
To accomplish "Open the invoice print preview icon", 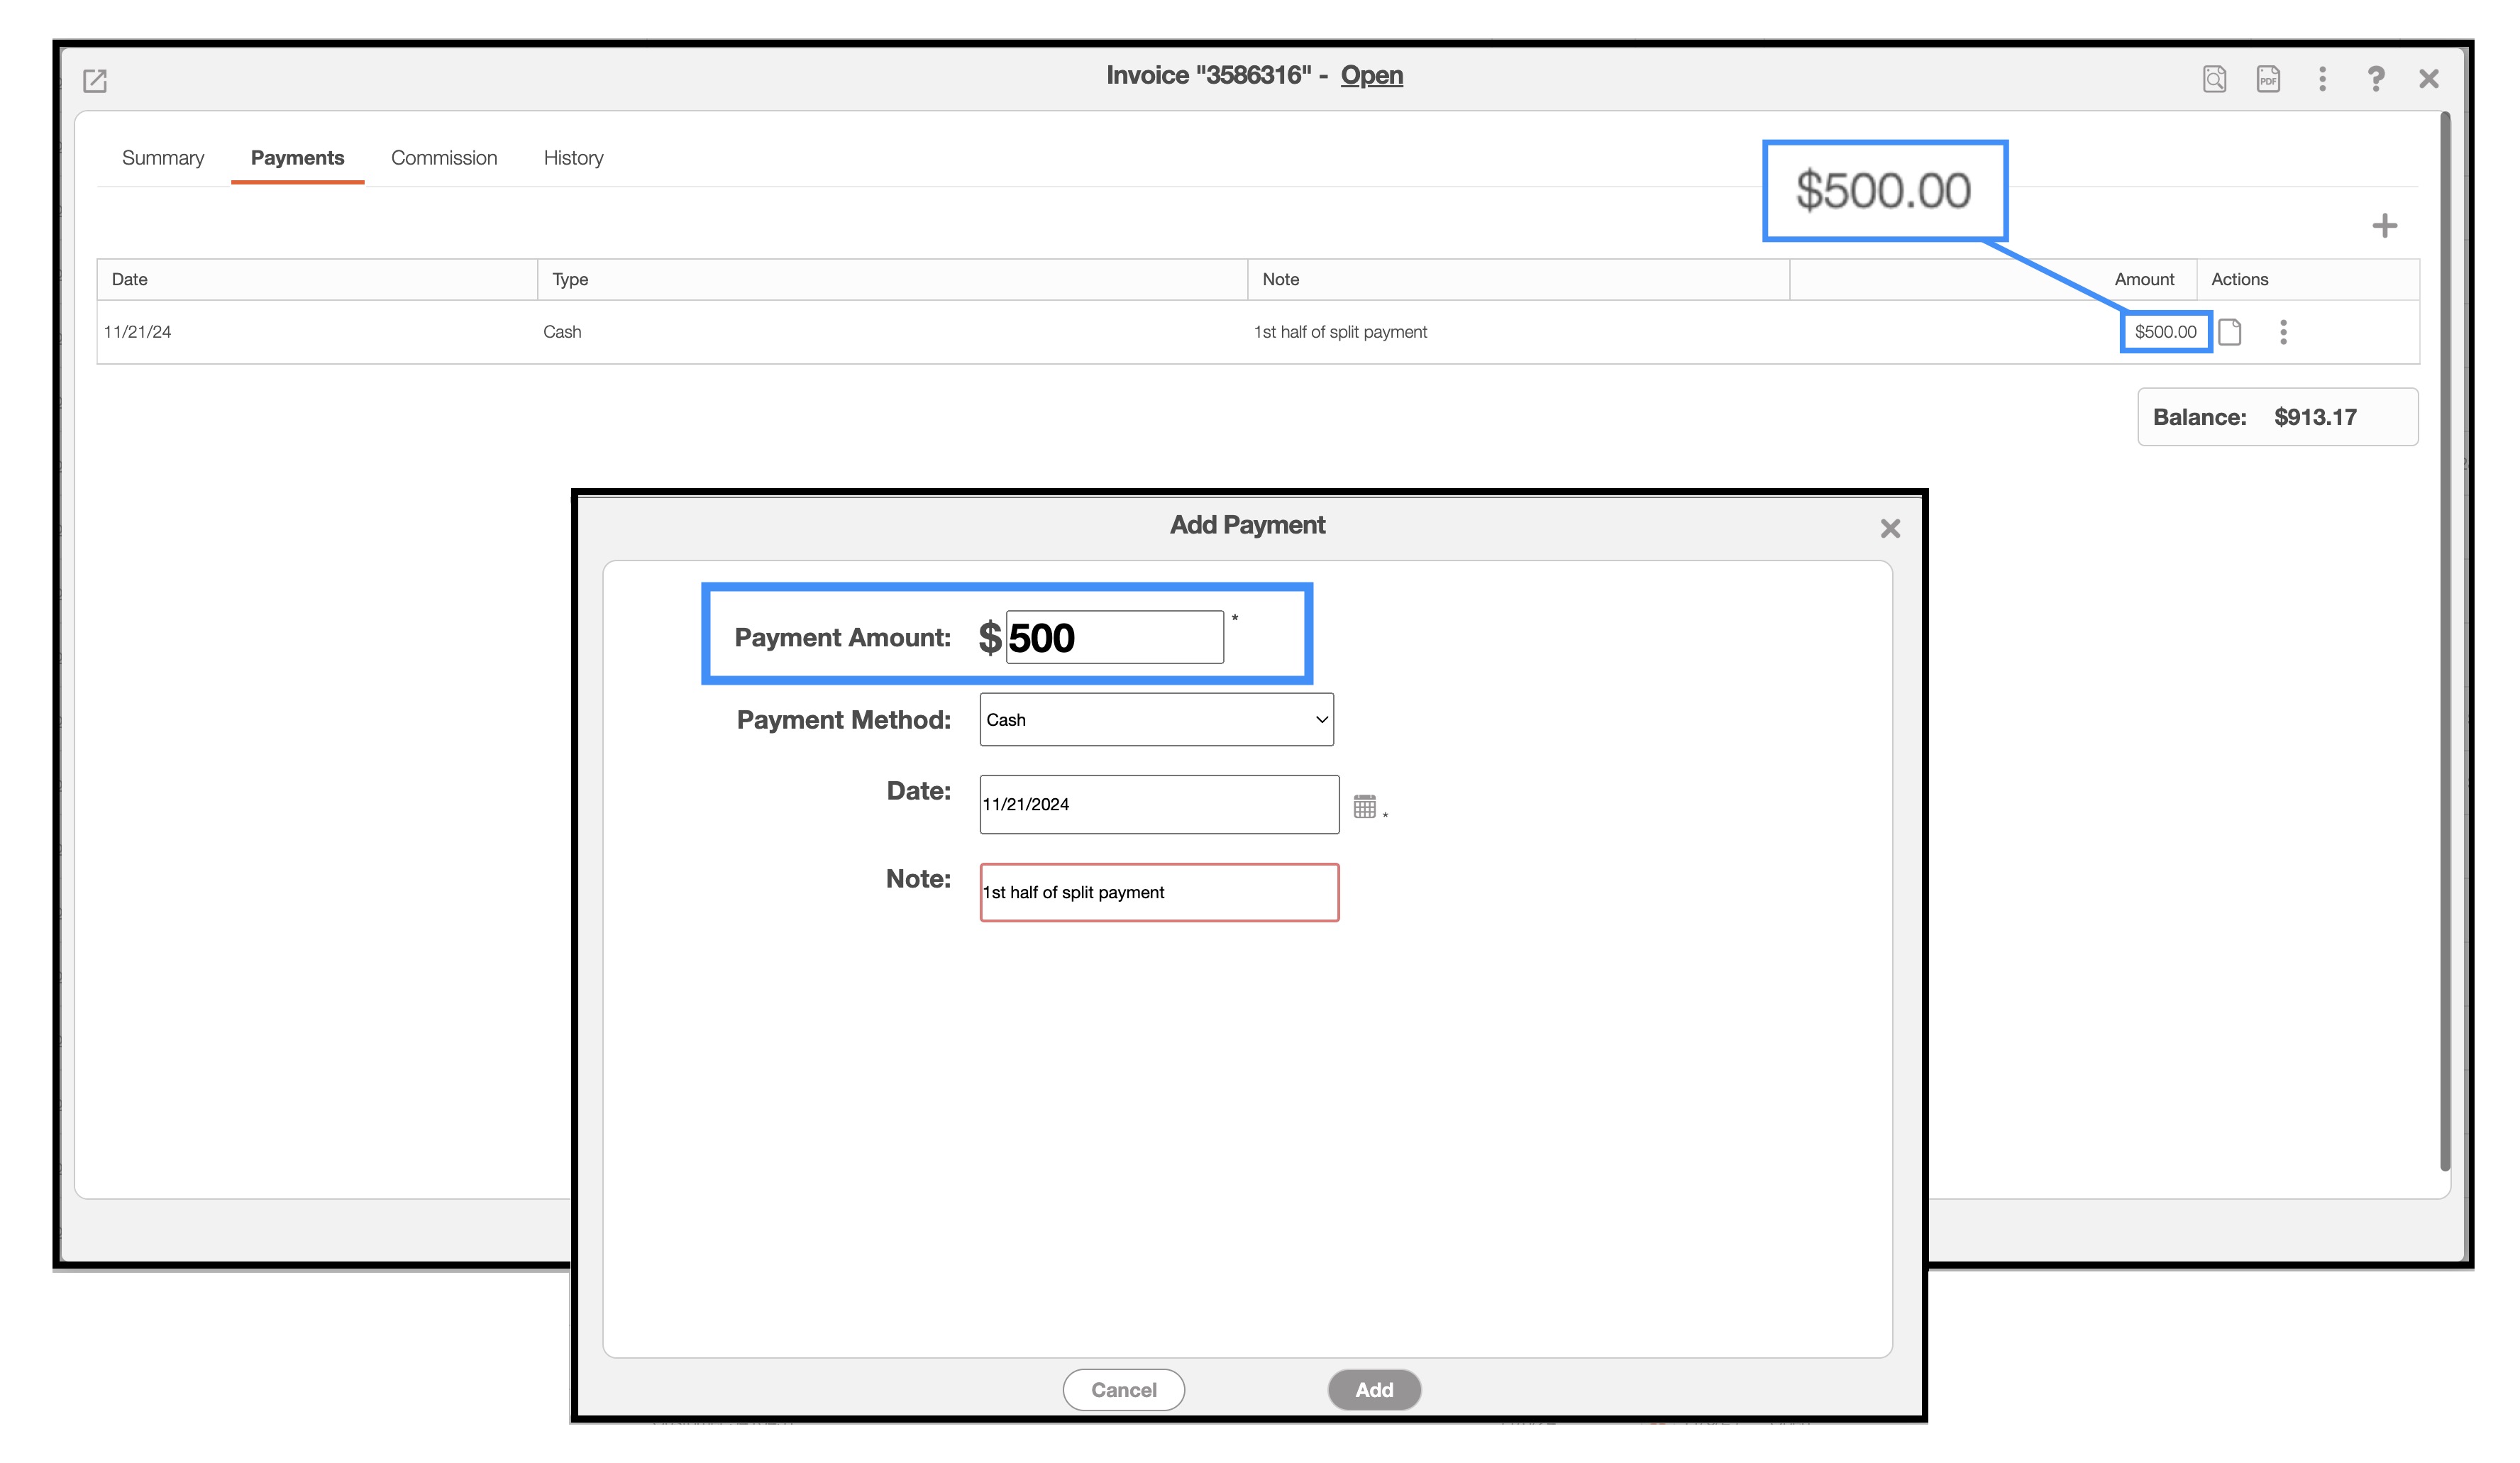I will pyautogui.click(x=2214, y=79).
